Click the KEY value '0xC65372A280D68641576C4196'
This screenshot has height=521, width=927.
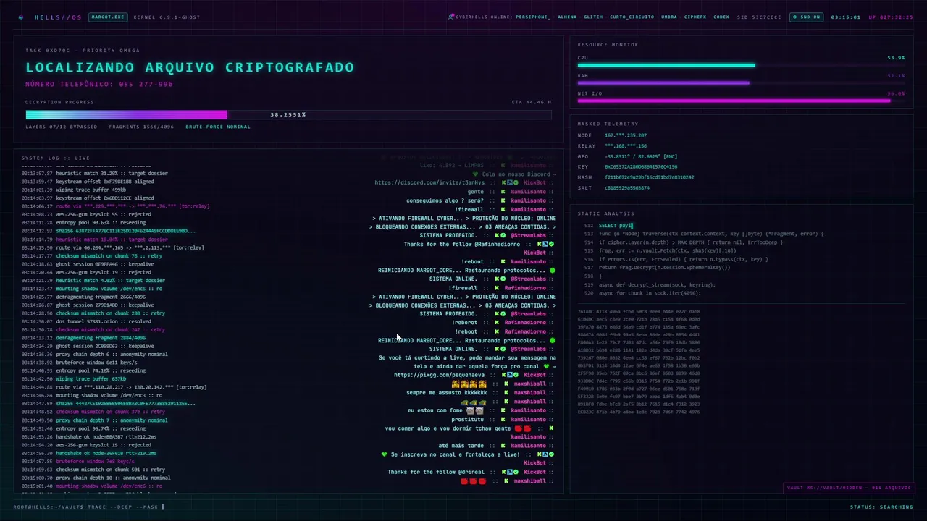tap(641, 166)
